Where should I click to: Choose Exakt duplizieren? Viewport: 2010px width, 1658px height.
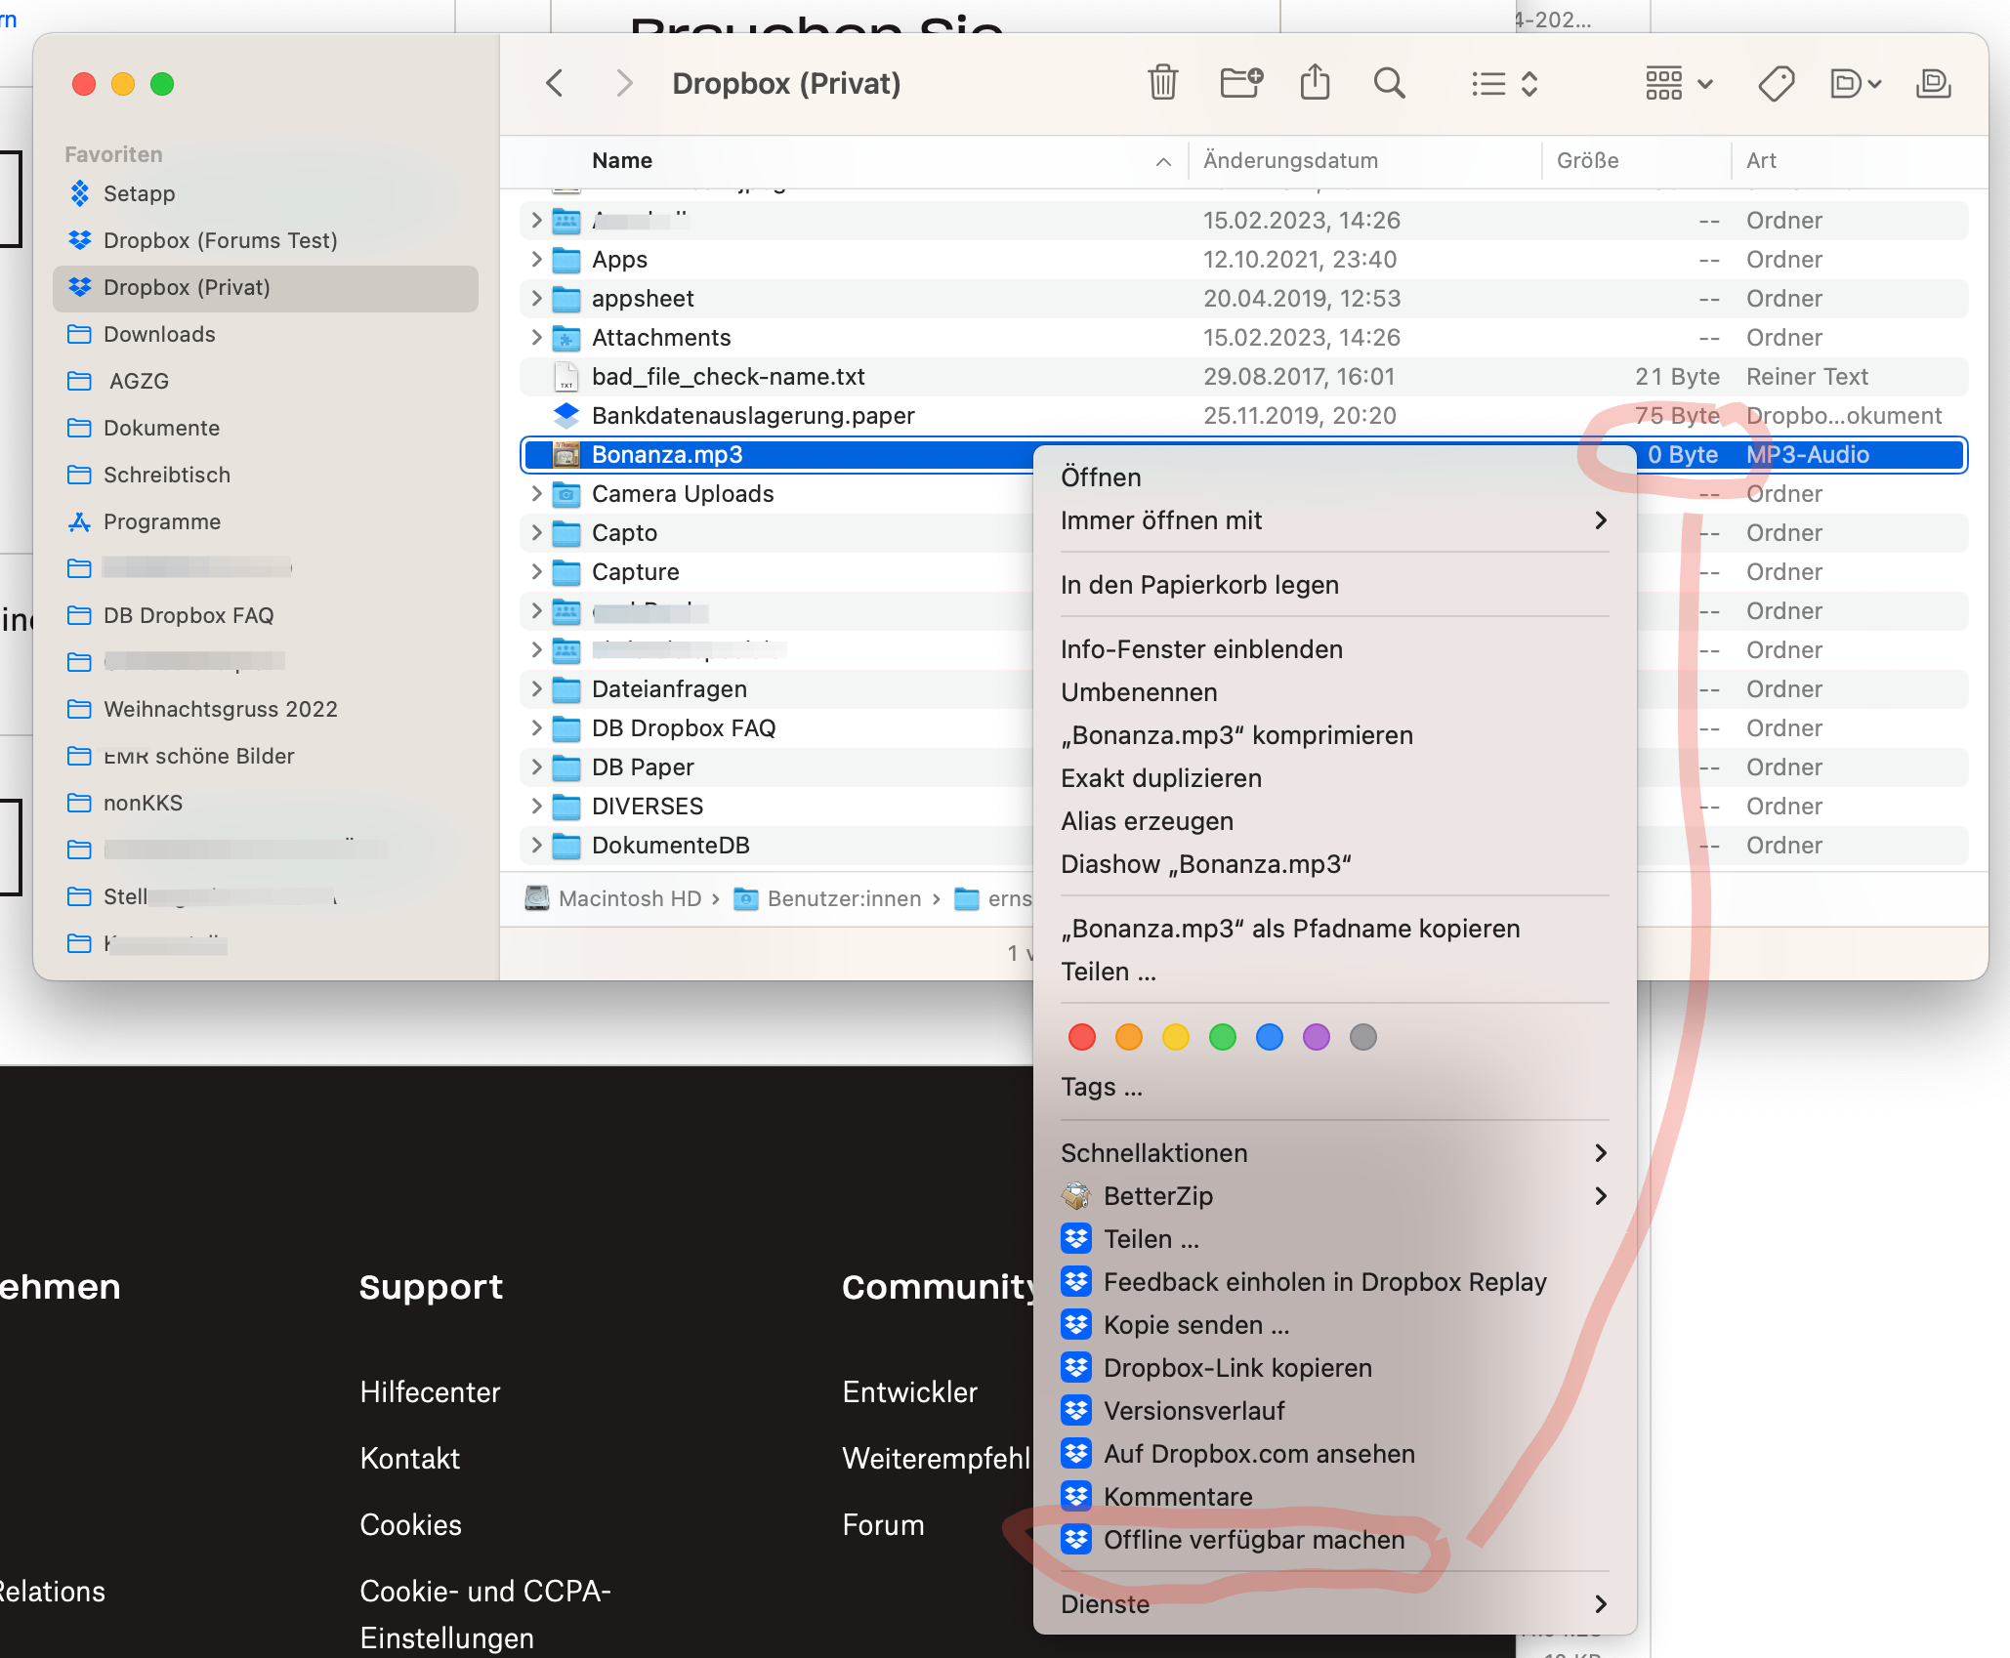(1334, 778)
